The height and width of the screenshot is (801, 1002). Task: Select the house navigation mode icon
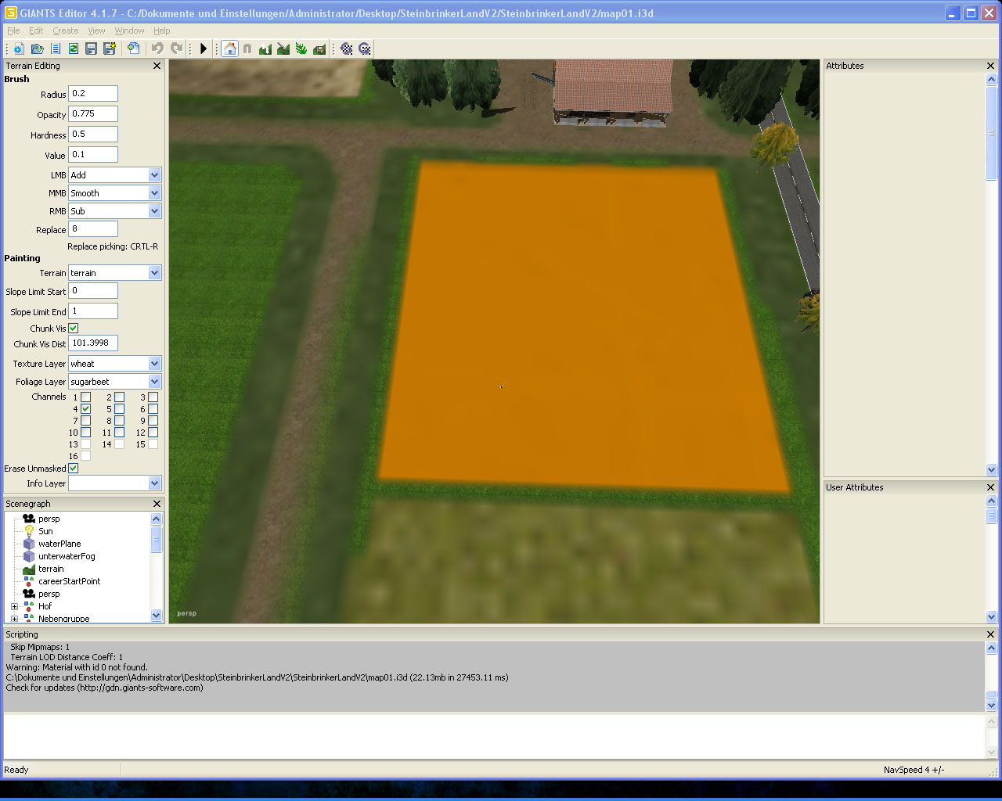(229, 48)
